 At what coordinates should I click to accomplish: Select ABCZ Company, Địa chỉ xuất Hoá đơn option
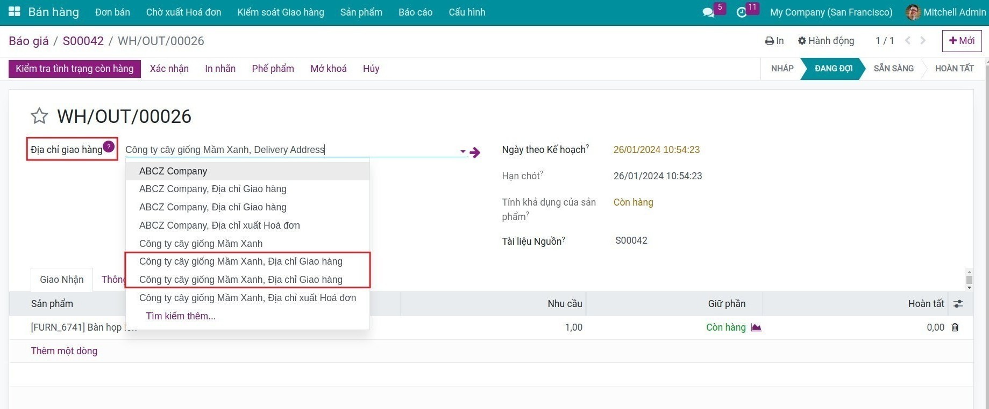pyautogui.click(x=219, y=225)
